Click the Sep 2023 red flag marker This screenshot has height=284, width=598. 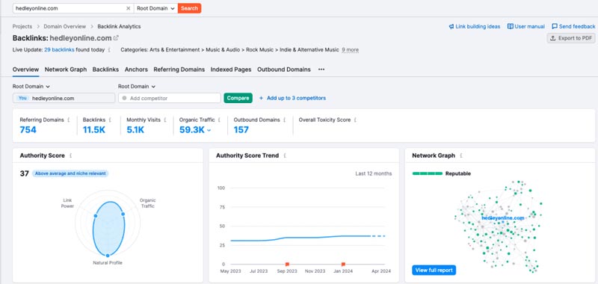(287, 264)
